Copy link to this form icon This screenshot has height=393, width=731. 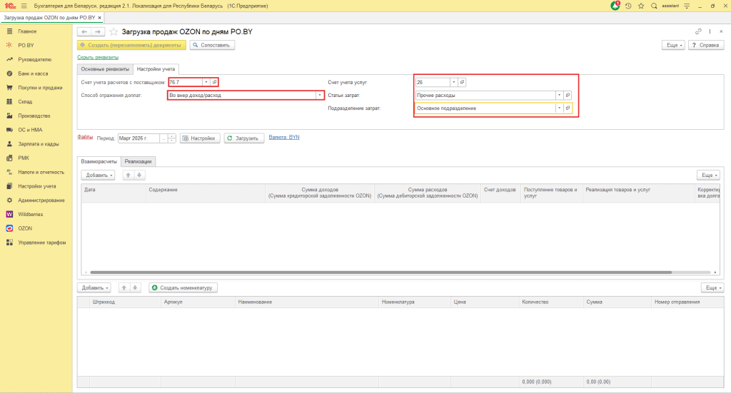click(x=698, y=31)
